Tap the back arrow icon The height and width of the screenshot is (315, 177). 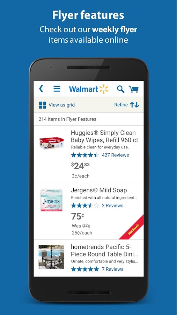(x=41, y=89)
